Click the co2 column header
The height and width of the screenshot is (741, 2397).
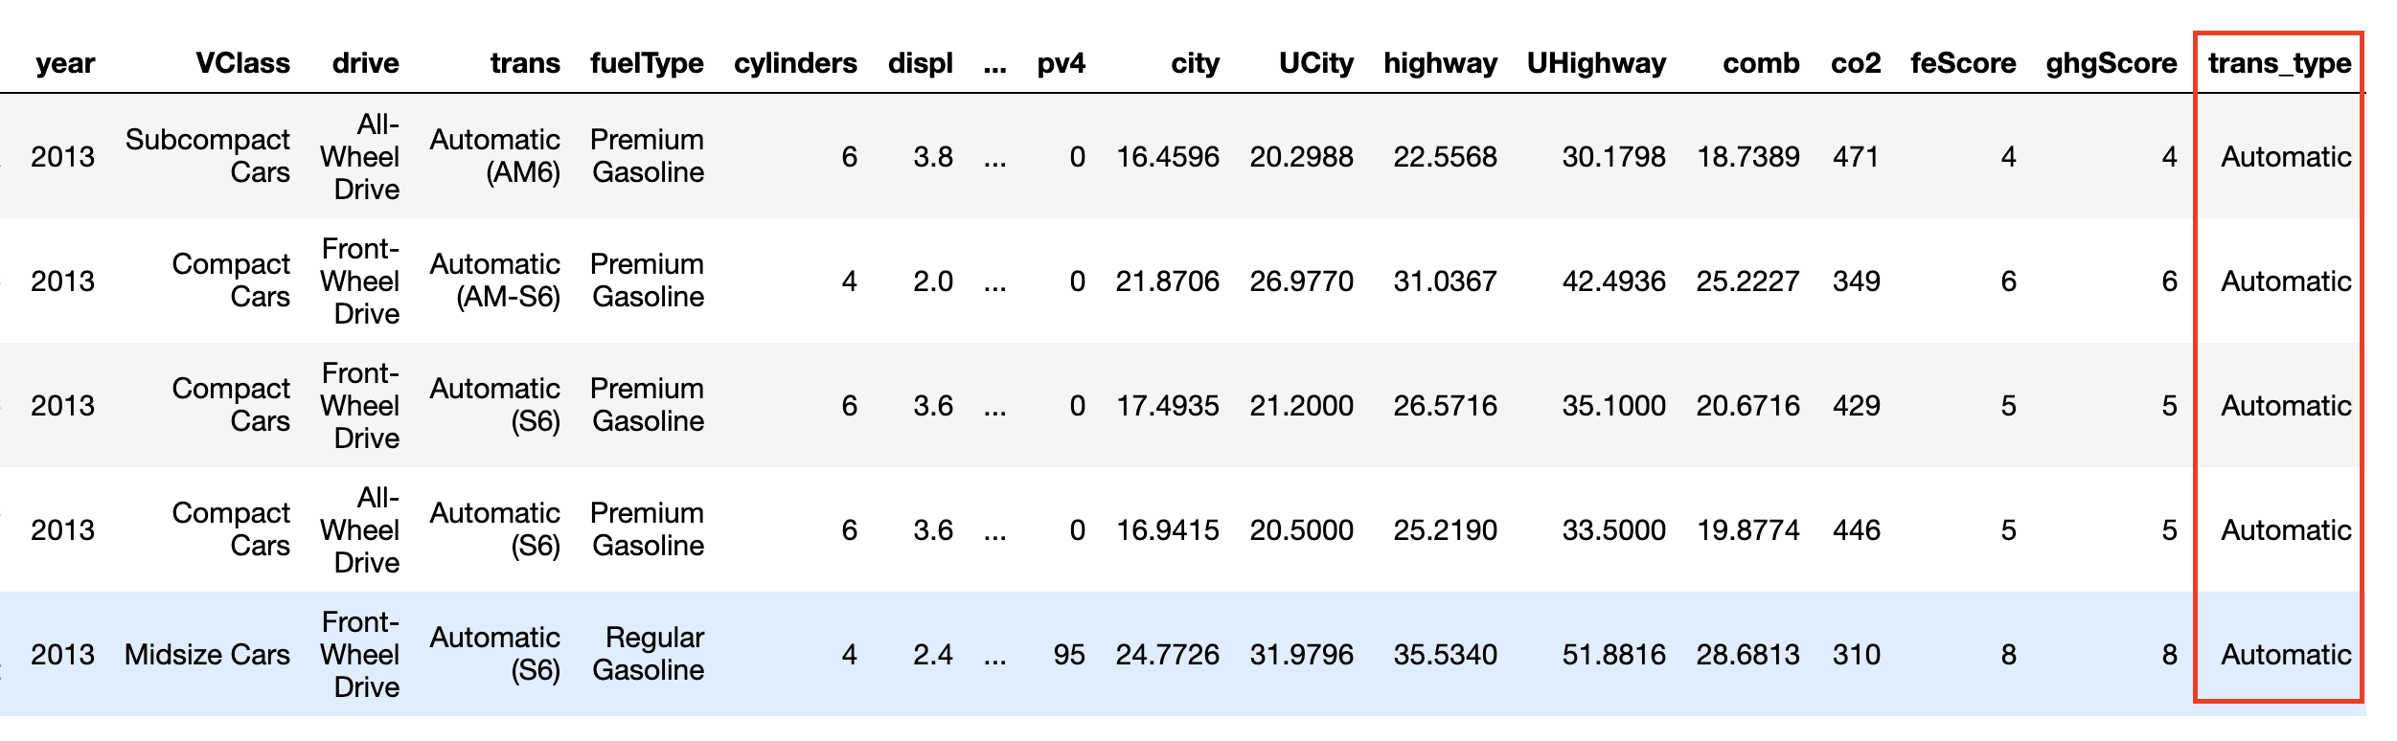(x=1856, y=63)
